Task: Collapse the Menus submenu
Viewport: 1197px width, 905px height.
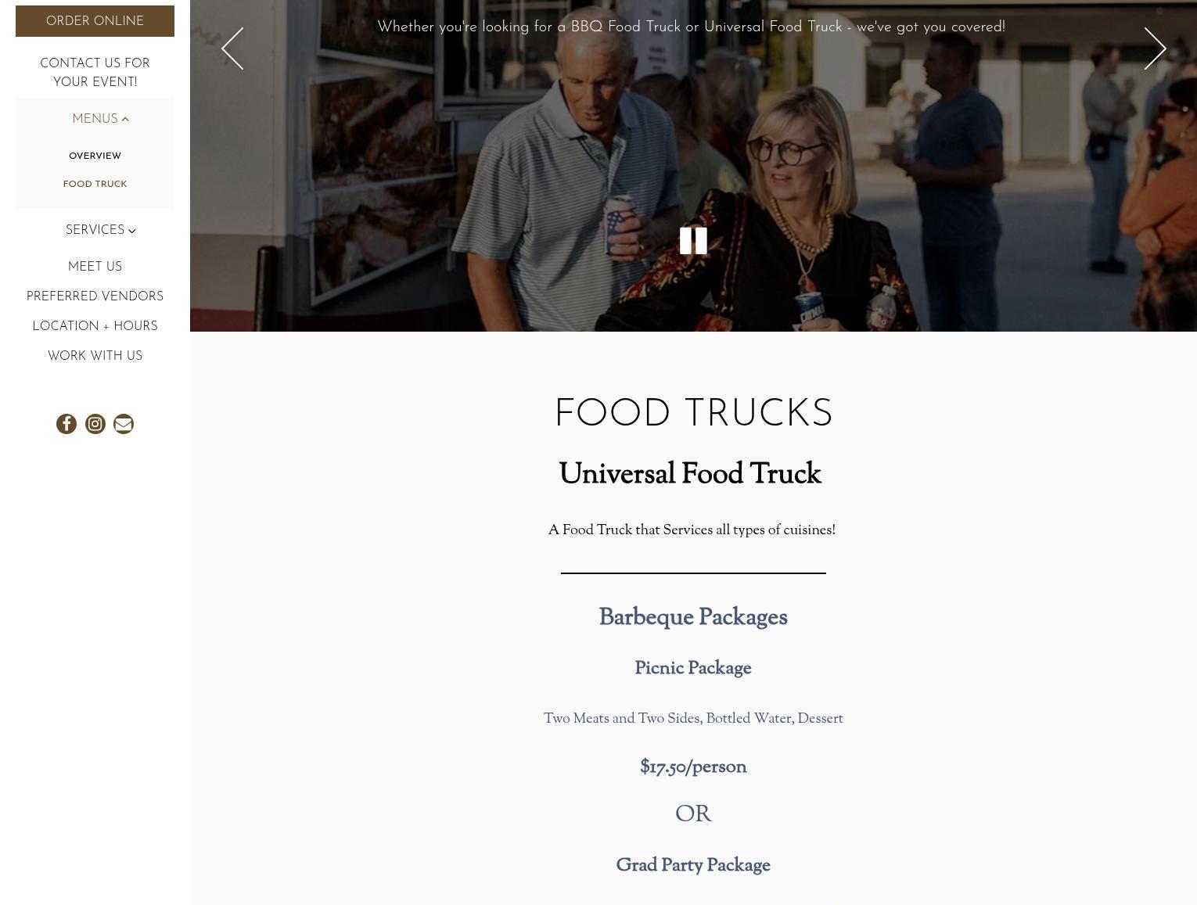Action: point(100,119)
